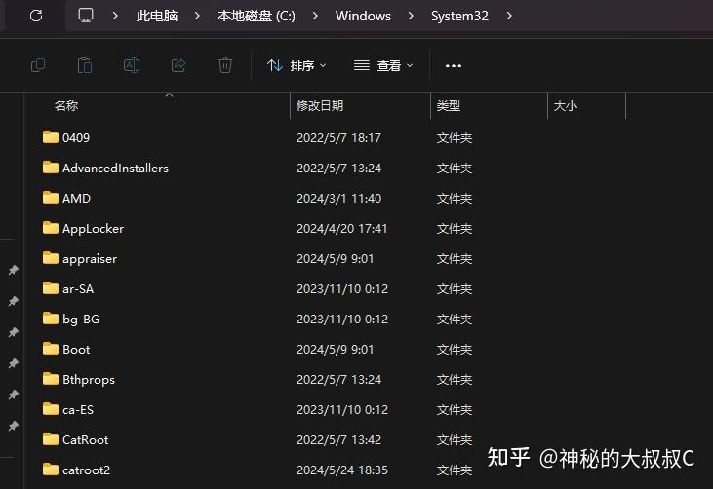This screenshot has width=713, height=489.
Task: Go to 此电脑 in breadcrumb
Action: point(157,16)
